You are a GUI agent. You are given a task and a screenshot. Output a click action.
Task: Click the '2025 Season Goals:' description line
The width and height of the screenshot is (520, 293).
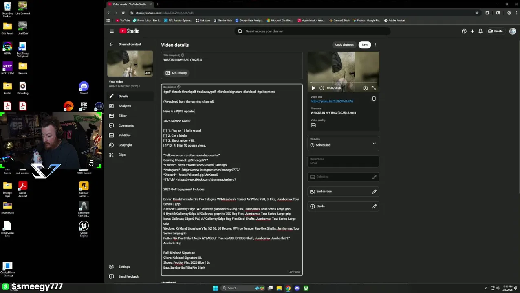pyautogui.click(x=177, y=121)
